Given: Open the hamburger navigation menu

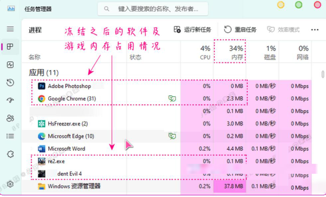Looking at the screenshot, I should pyautogui.click(x=10, y=29).
